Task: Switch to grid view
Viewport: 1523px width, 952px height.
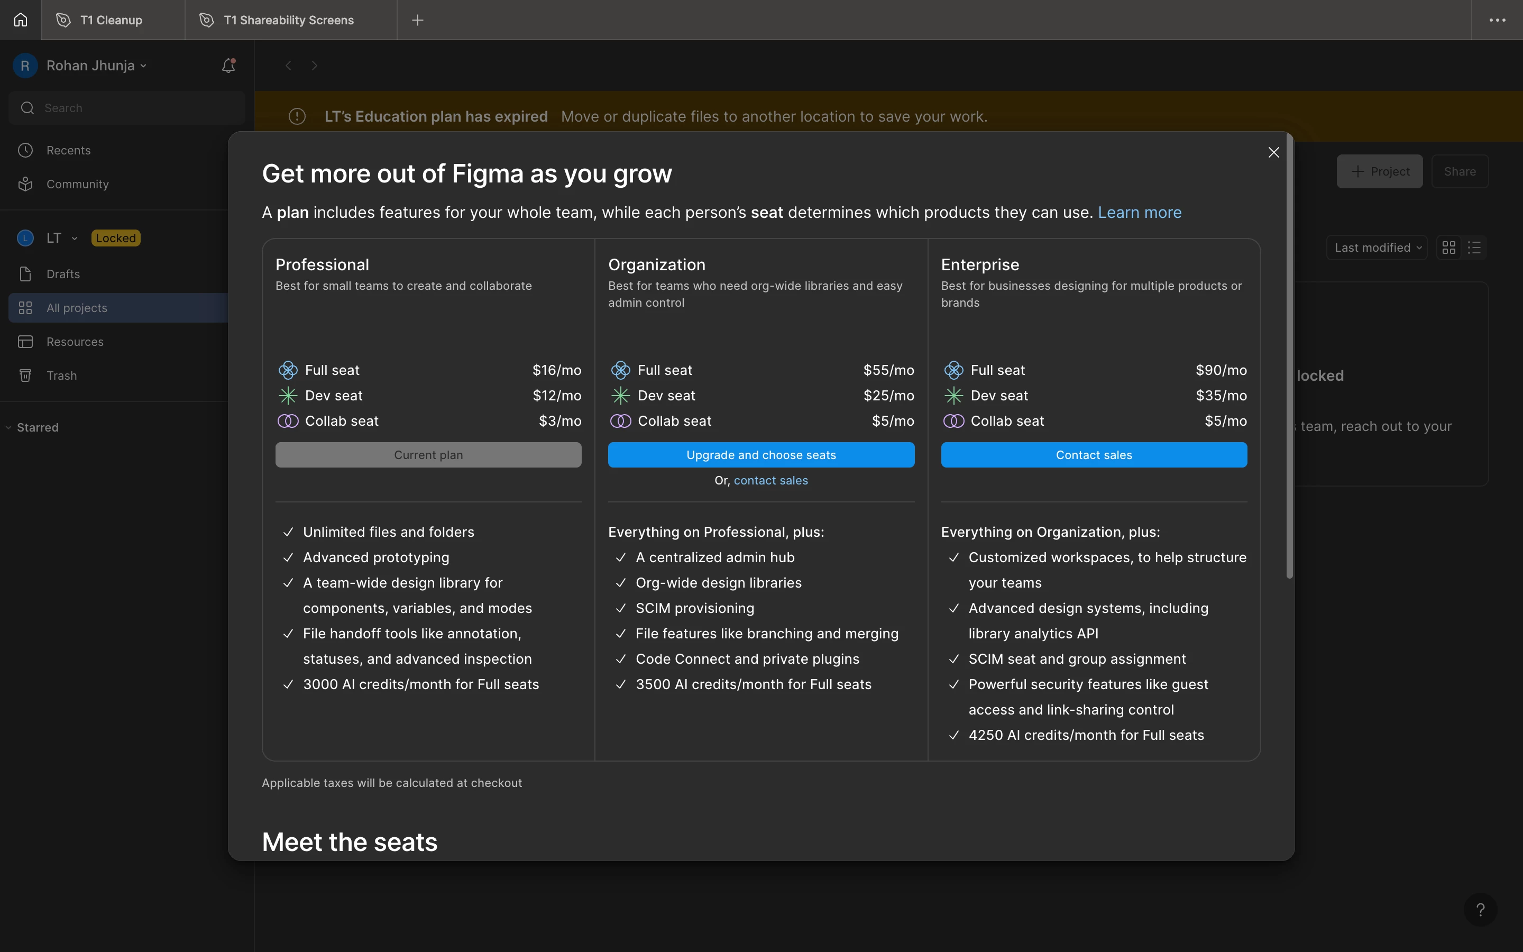Action: pos(1449,248)
